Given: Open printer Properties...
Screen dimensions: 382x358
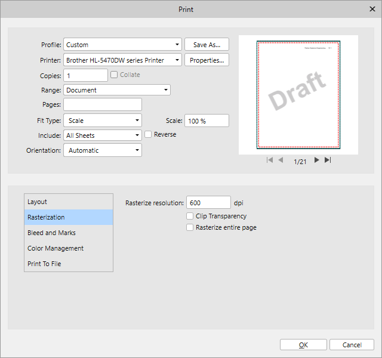Looking at the screenshot, I should (207, 60).
